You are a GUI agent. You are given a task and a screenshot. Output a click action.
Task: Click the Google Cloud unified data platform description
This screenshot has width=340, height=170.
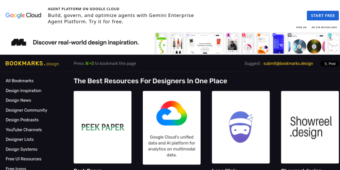[x=172, y=146]
